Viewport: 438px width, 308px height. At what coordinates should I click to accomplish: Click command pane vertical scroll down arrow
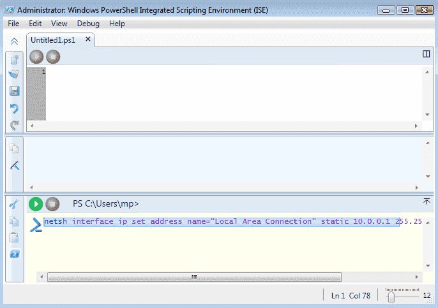[428, 266]
